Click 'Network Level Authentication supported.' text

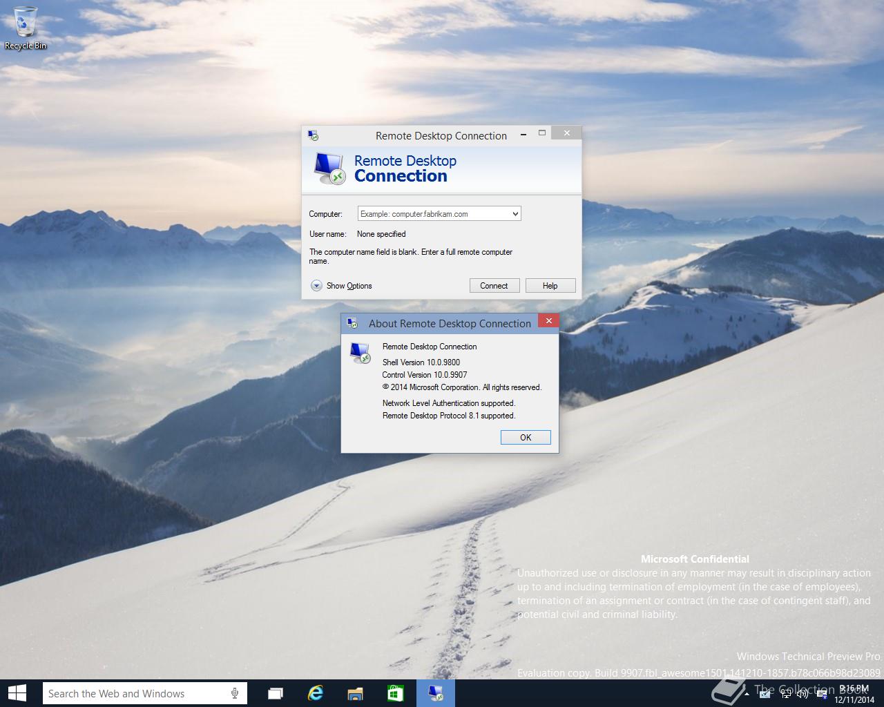click(x=449, y=403)
